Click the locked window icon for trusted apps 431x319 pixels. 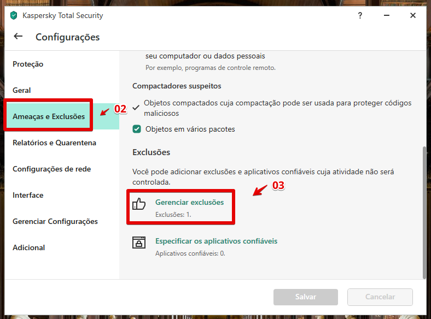tap(139, 243)
